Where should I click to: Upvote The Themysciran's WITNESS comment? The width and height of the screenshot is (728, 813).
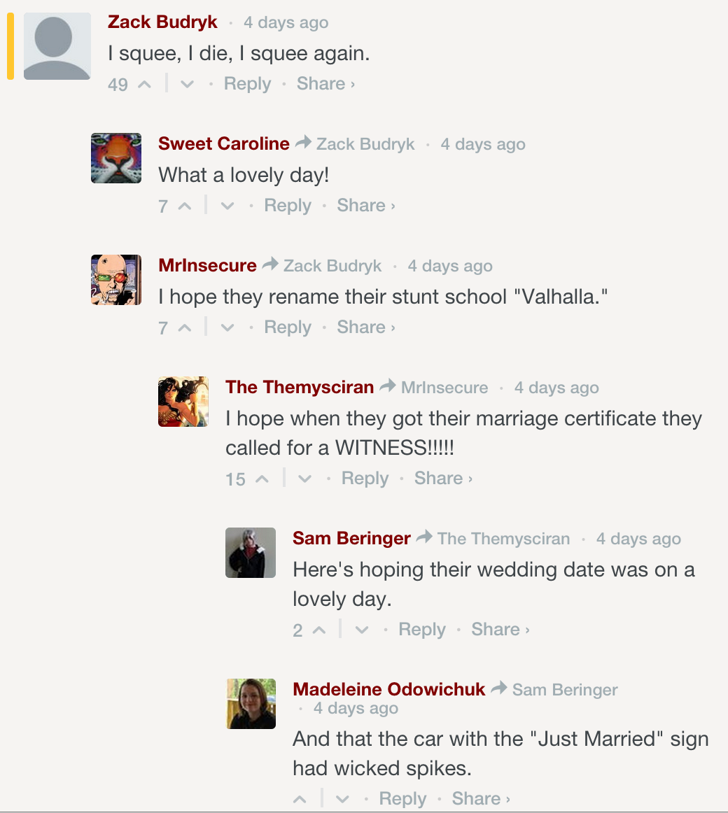coord(262,479)
